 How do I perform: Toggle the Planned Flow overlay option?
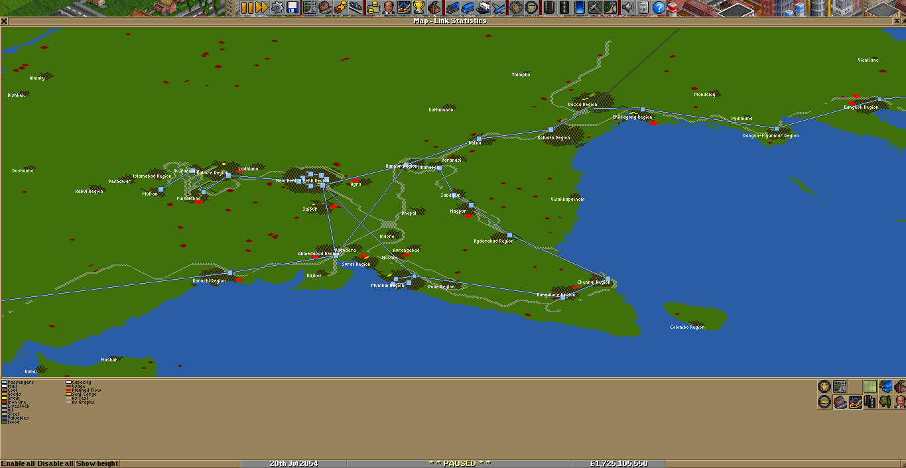coord(84,390)
